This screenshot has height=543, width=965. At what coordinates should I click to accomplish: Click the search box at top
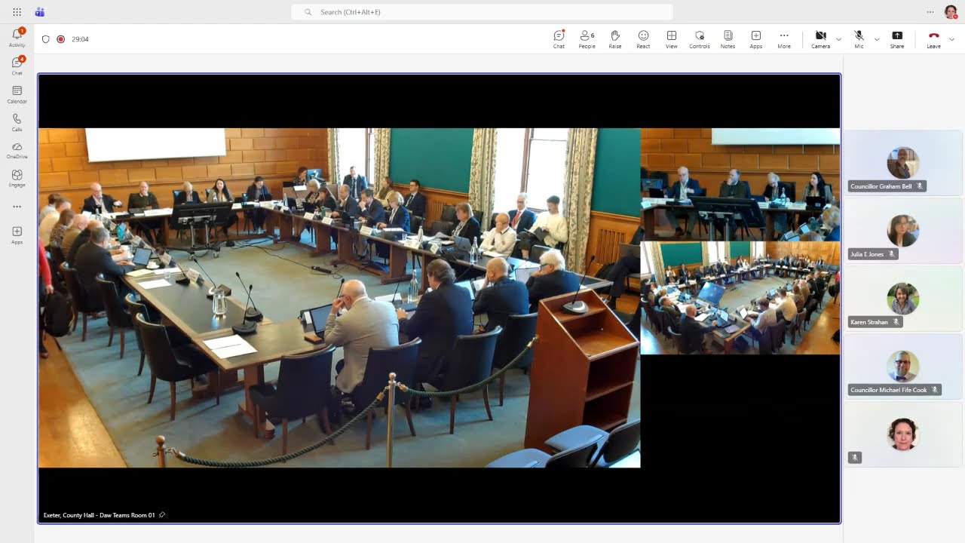(x=482, y=12)
